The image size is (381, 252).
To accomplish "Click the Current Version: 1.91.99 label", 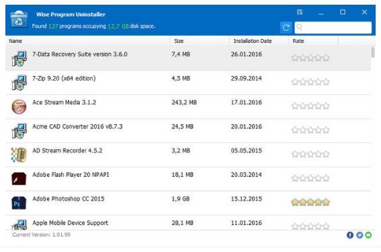I will tap(41, 235).
